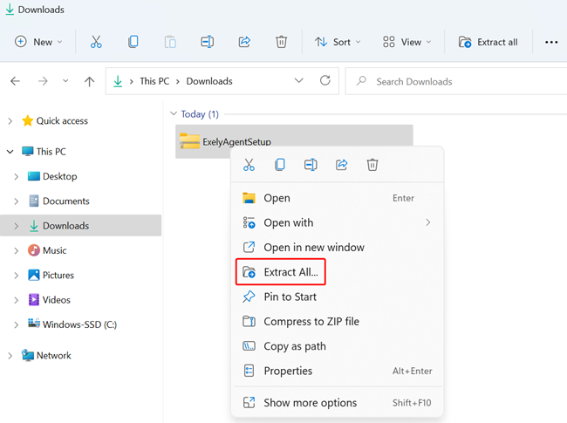The height and width of the screenshot is (423, 567).
Task: Expand the Quick access tree node
Action: pos(10,121)
